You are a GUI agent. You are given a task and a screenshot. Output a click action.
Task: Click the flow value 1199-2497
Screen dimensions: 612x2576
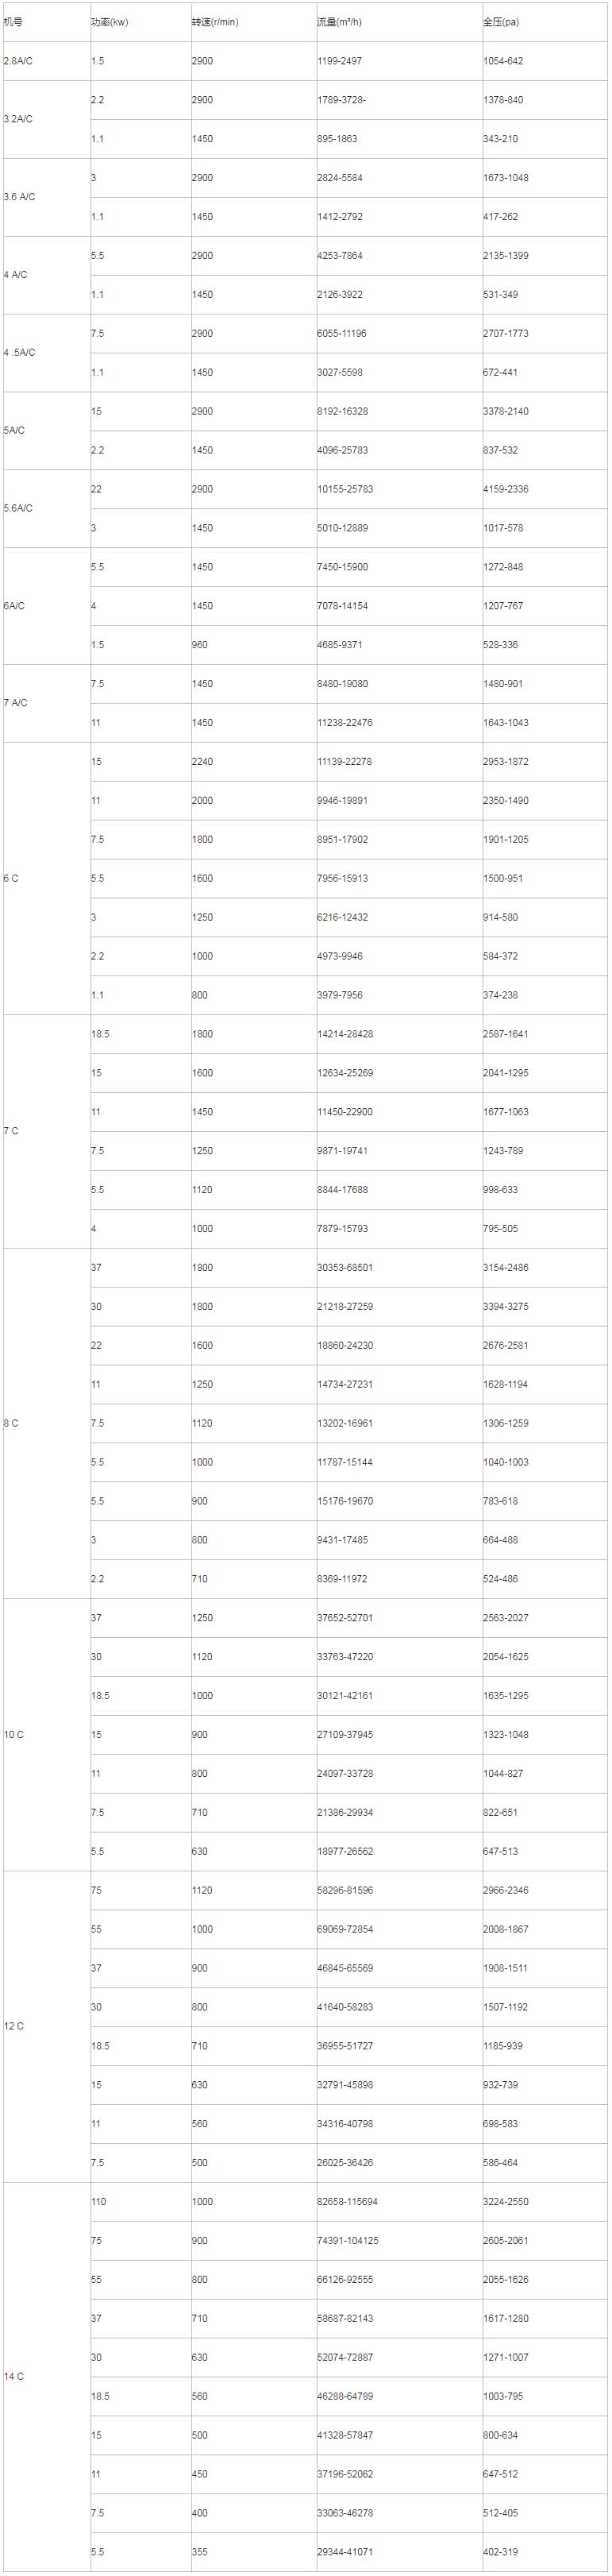[x=340, y=61]
